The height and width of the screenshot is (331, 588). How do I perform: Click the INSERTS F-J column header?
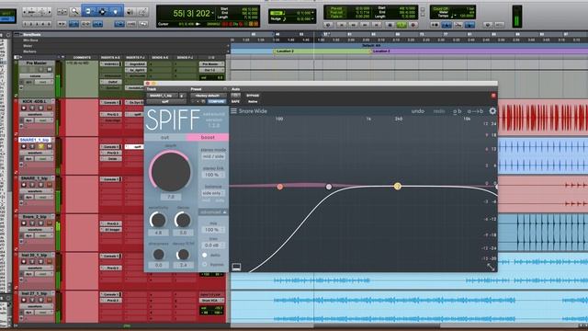[x=135, y=57]
